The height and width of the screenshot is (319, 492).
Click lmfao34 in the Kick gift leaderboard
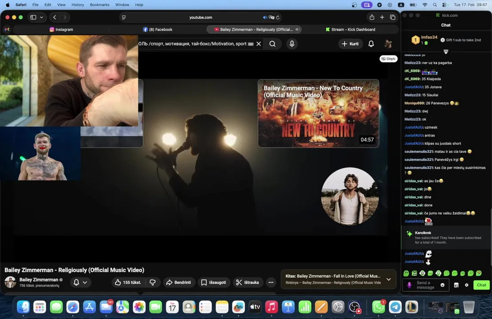tap(429, 37)
